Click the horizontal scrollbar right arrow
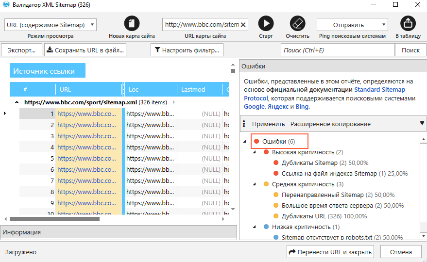This screenshot has width=427, height=262. [x=223, y=219]
